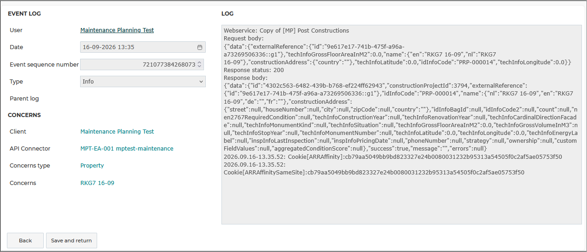Click the Concerns type label
Screen dimensions: 587x252
click(x=30, y=166)
